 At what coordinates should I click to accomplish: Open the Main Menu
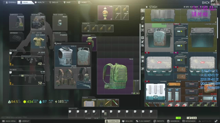pyautogui.click(x=9, y=121)
